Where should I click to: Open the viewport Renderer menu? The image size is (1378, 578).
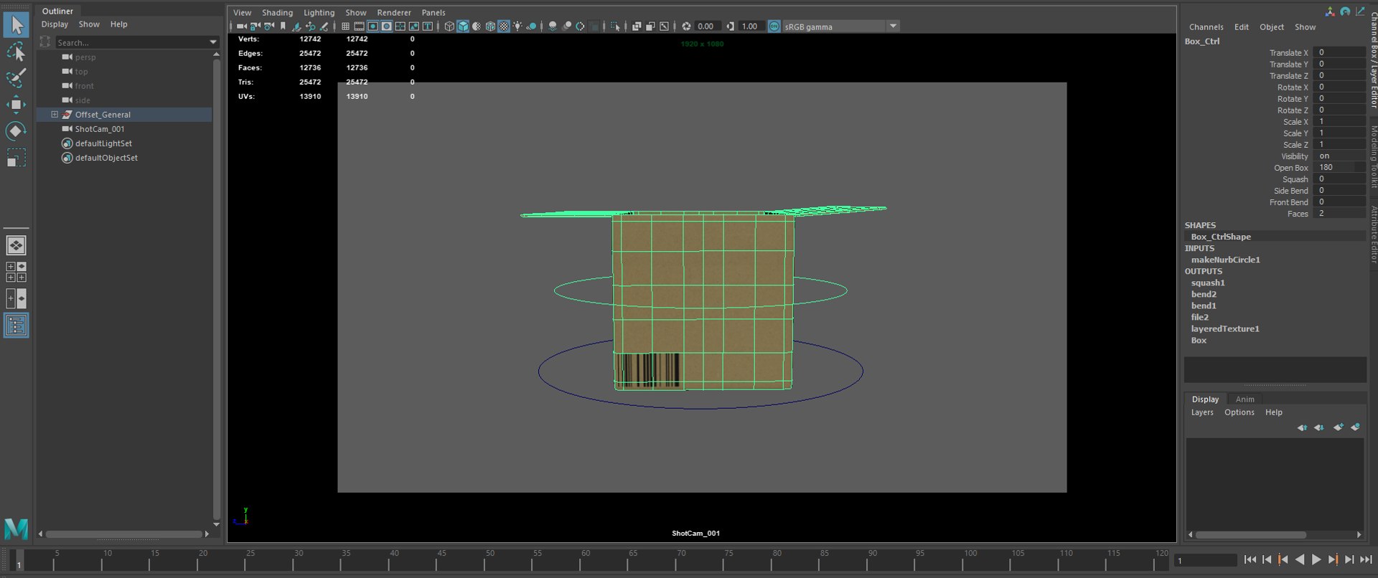[x=394, y=13]
